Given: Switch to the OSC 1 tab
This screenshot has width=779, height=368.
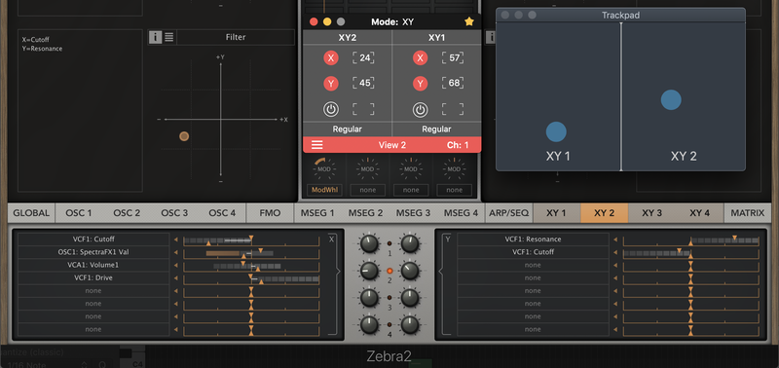Looking at the screenshot, I should 79,213.
